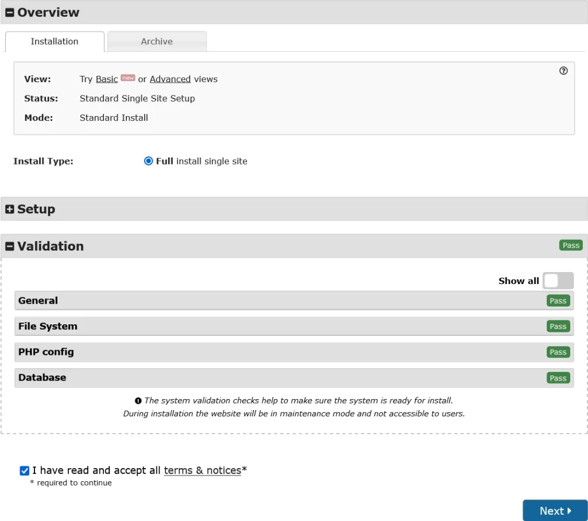Click the exclamation info icon in validation note
588x521 pixels.
tap(138, 401)
